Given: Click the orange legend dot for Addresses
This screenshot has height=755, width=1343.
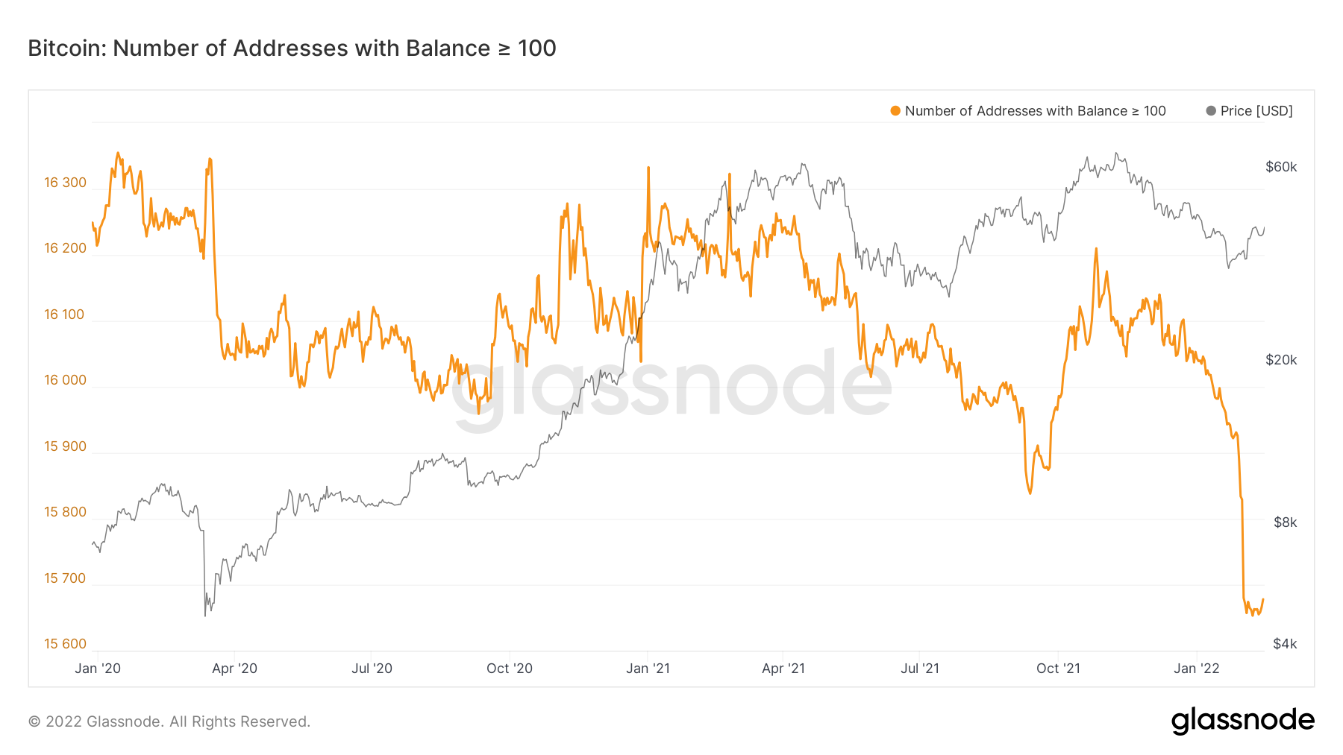Looking at the screenshot, I should pyautogui.click(x=895, y=111).
